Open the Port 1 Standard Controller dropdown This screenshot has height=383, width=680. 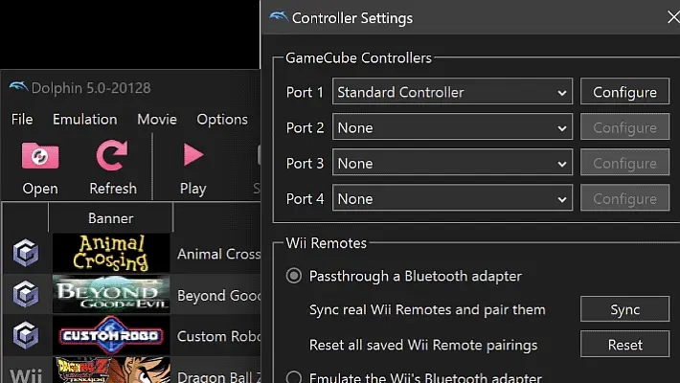(452, 92)
